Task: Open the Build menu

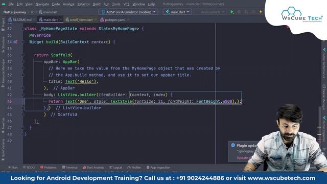Action: coord(97,4)
